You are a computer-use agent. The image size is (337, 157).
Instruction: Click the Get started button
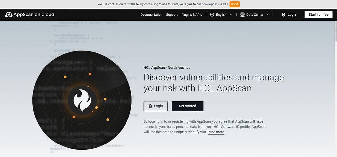[x=187, y=106]
